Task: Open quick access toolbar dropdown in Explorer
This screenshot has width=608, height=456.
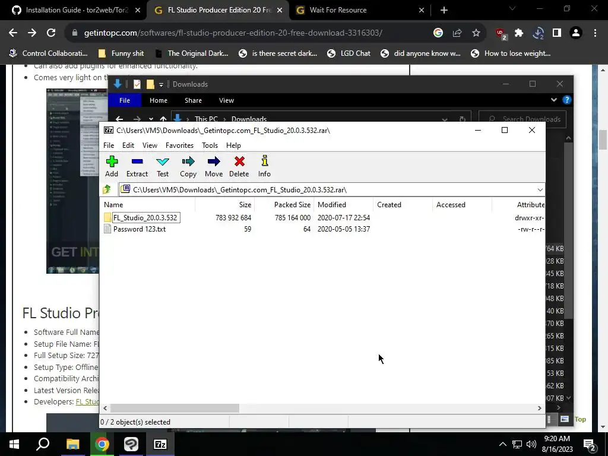Action: tap(161, 84)
